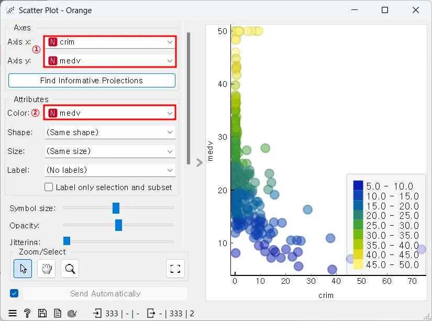The image size is (432, 321).
Task: Activate the hand pan tool
Action: [x=46, y=268]
